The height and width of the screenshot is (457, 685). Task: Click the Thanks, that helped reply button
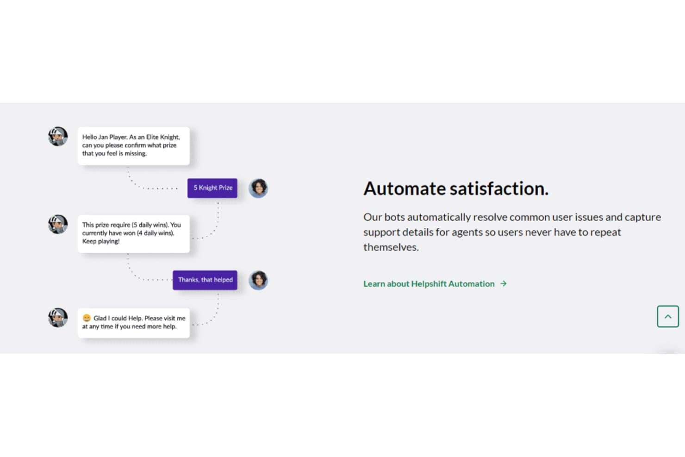point(205,280)
